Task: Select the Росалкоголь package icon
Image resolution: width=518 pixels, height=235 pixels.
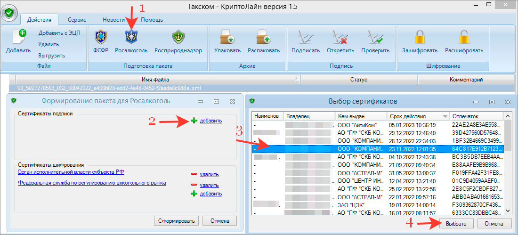Action: click(x=131, y=37)
